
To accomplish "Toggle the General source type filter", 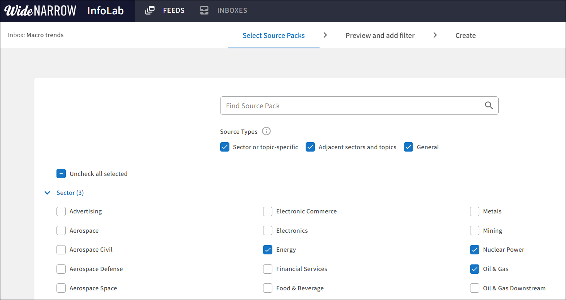I will click(x=409, y=147).
